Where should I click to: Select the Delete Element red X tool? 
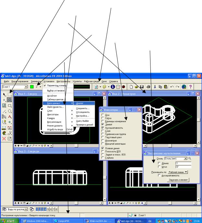[4, 139]
